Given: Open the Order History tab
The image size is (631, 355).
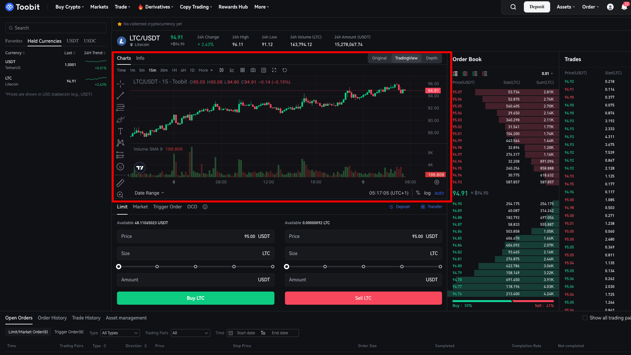Looking at the screenshot, I should click(52, 318).
